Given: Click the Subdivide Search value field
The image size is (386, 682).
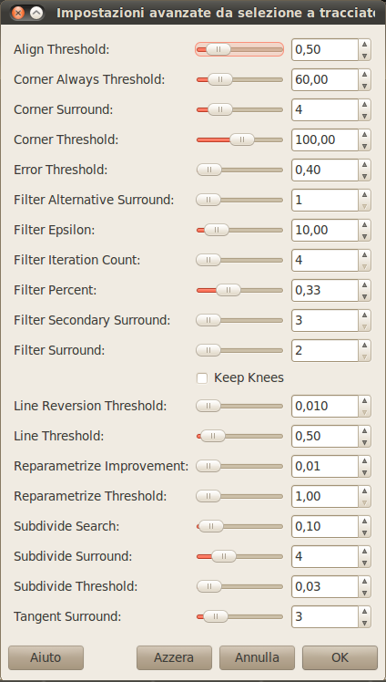Looking at the screenshot, I should pos(325,527).
